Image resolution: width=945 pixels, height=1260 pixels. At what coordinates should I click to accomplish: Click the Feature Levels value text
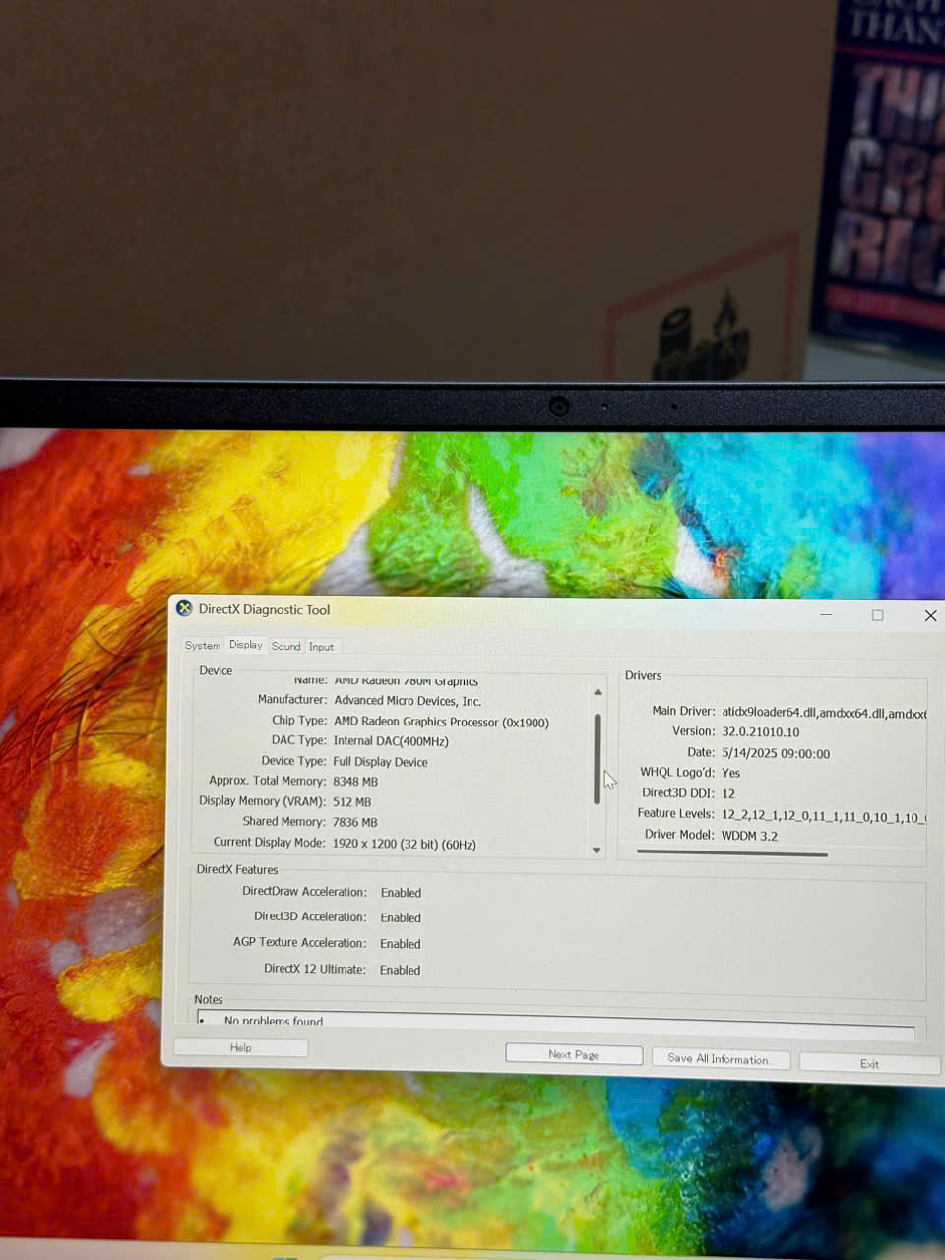pyautogui.click(x=822, y=815)
